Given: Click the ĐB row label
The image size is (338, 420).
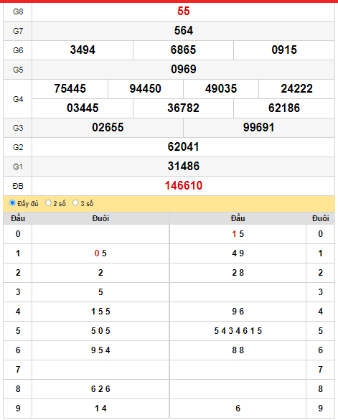Looking at the screenshot, I should pyautogui.click(x=18, y=186).
